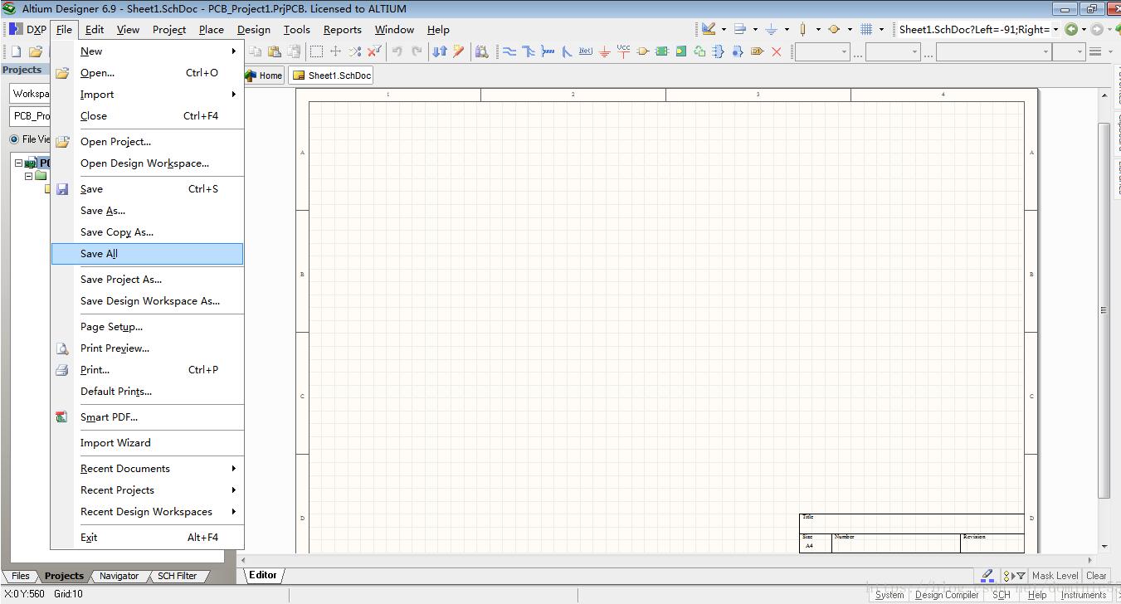The height and width of the screenshot is (604, 1121).
Task: Select the Place Net Label tool
Action: pos(585,51)
